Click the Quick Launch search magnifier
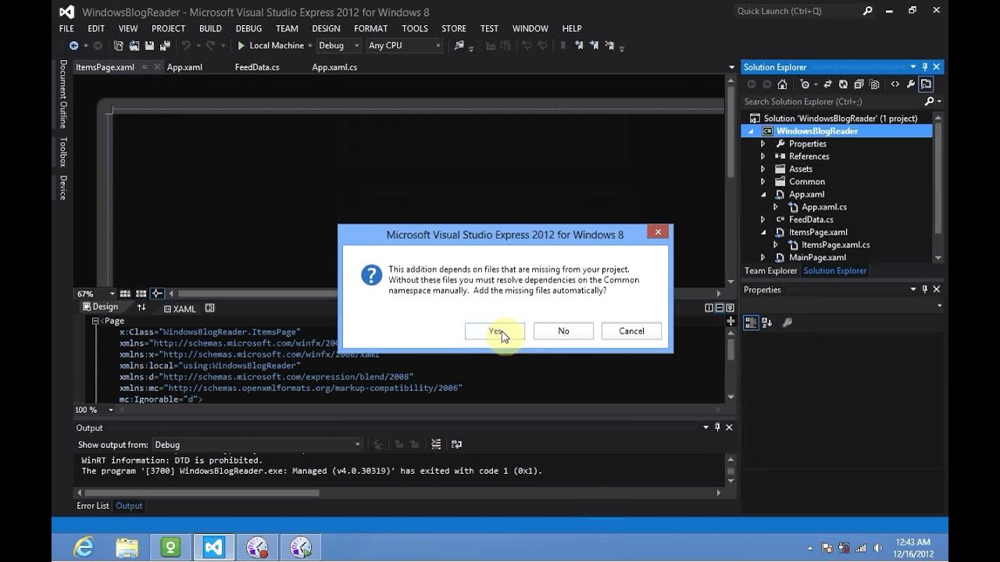This screenshot has width=1000, height=562. click(867, 11)
